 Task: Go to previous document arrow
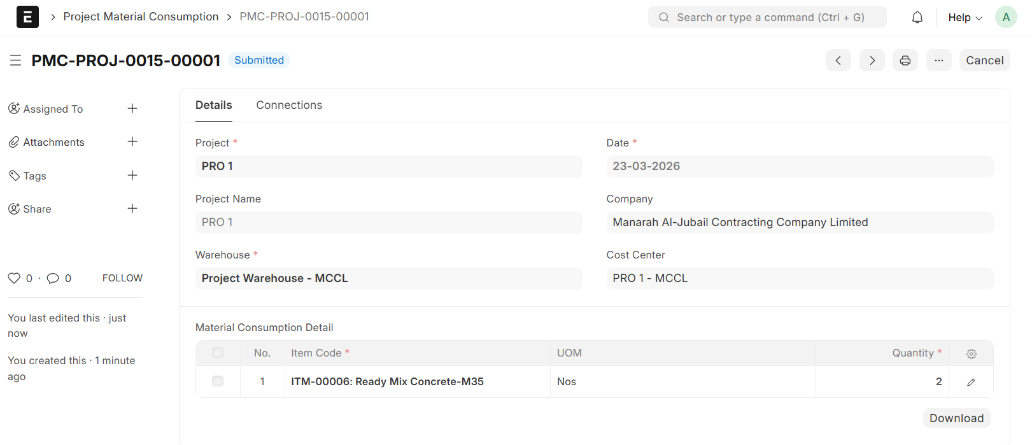[x=838, y=60]
